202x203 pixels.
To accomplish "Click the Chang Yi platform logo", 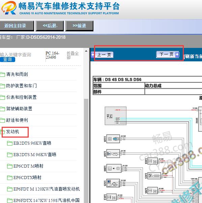I will 9,8.
